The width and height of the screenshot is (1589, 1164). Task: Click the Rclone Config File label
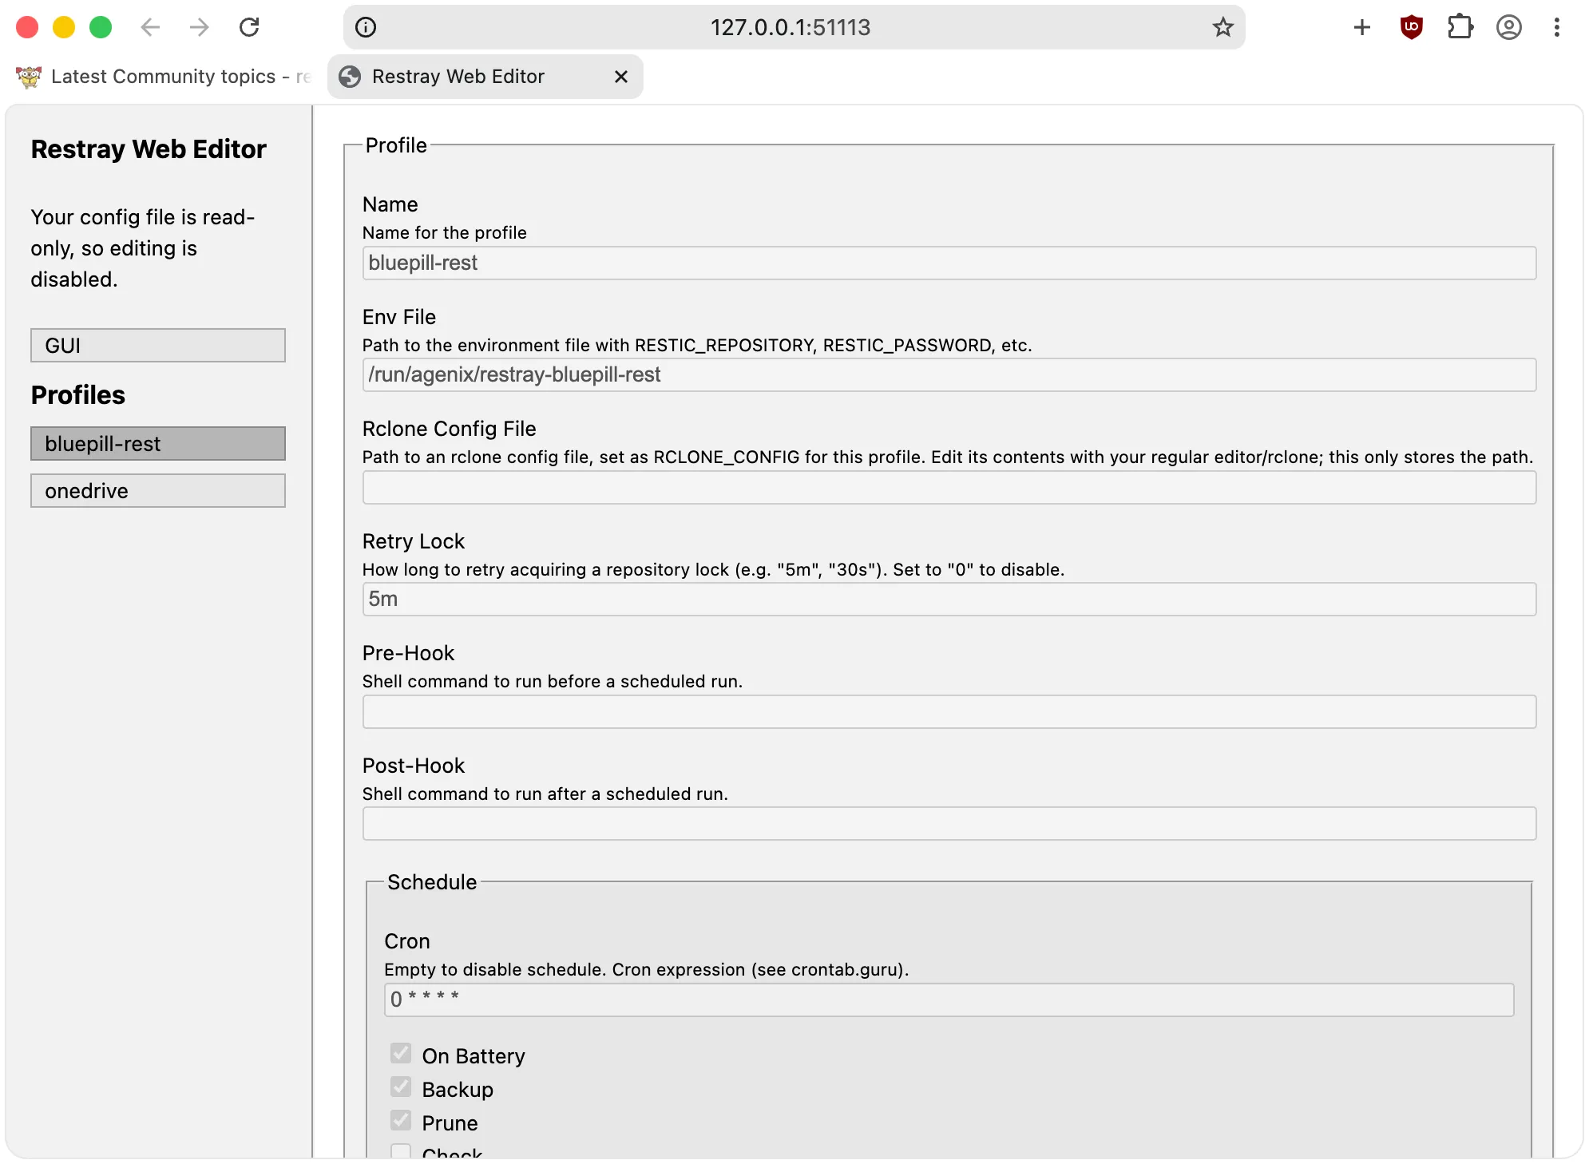[450, 429]
